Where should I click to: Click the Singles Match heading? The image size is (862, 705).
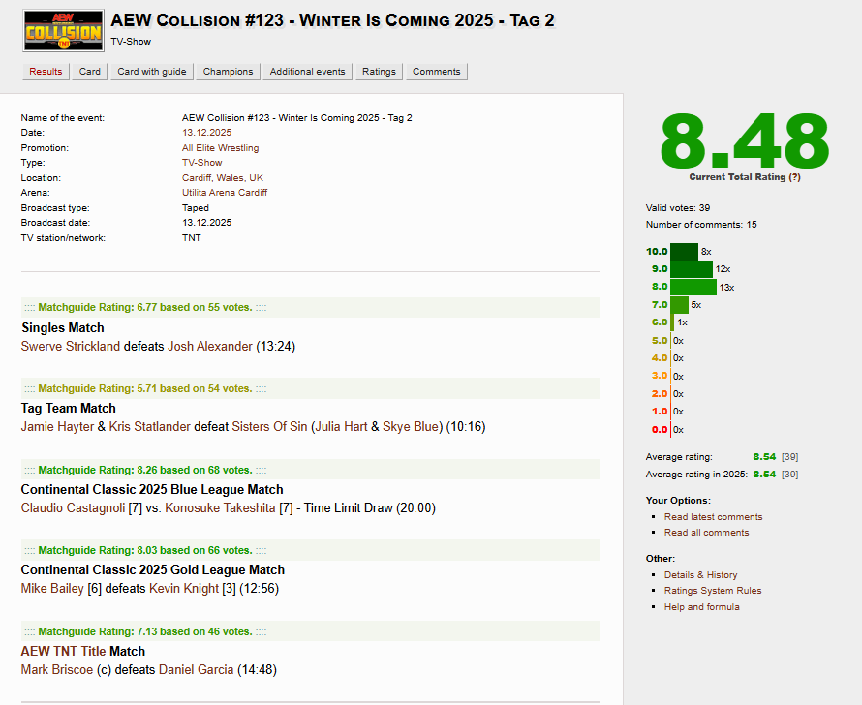[x=63, y=327]
